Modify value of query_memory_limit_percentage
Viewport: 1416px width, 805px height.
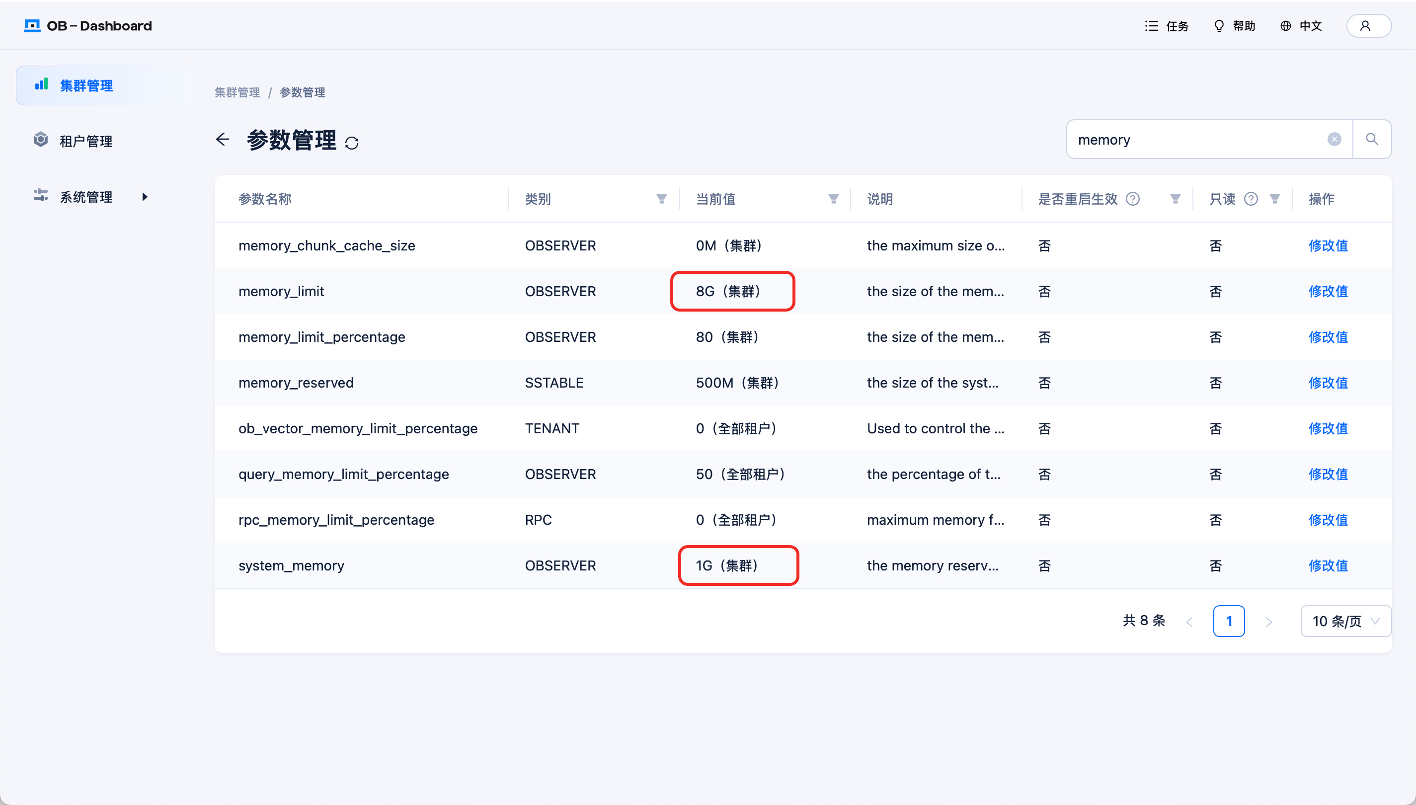tap(1328, 475)
